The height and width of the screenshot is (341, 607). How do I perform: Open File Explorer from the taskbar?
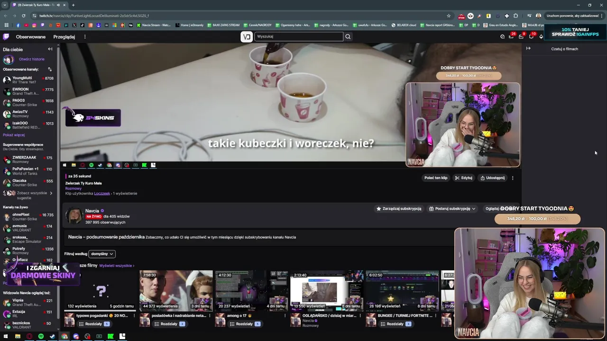18,336
